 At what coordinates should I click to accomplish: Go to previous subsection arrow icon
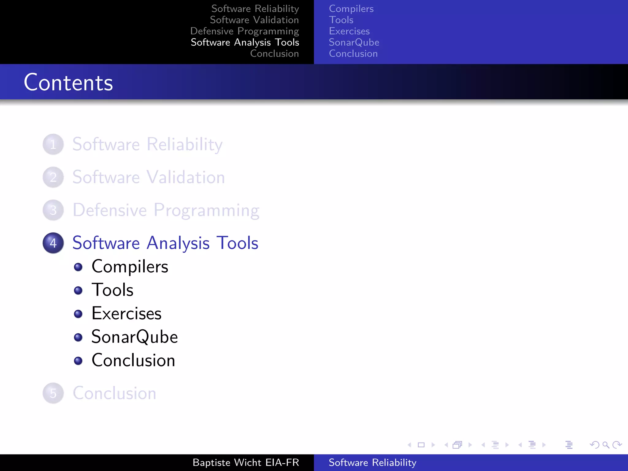(x=483, y=445)
